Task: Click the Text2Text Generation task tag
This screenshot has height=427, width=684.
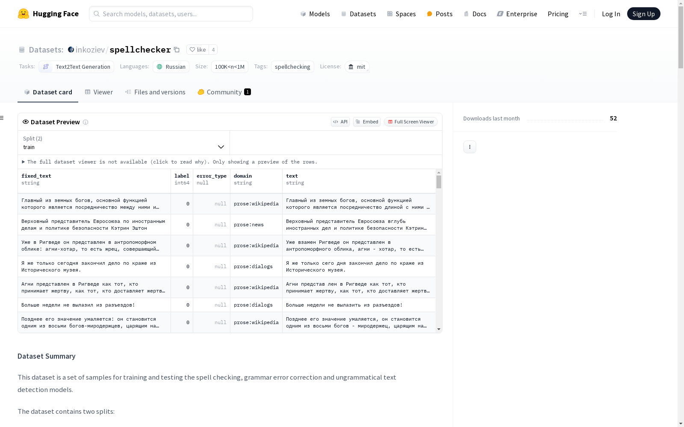Action: (x=77, y=67)
